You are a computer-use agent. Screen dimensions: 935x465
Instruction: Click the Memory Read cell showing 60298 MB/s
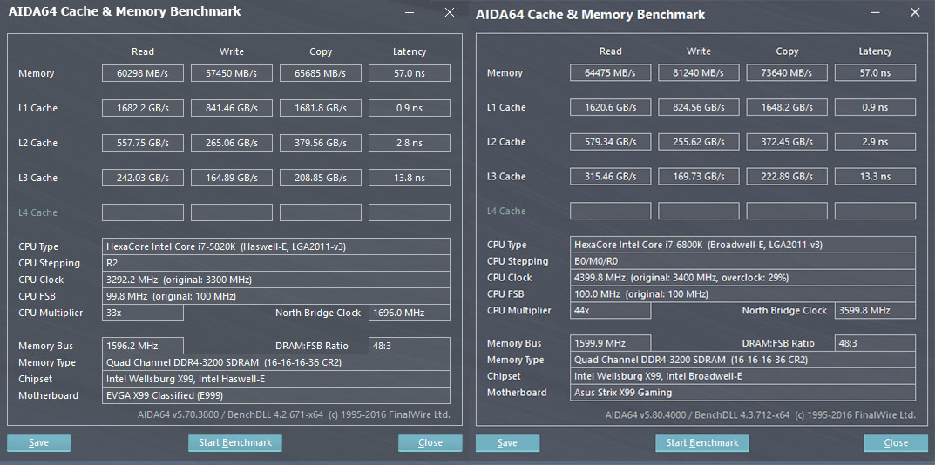(143, 73)
